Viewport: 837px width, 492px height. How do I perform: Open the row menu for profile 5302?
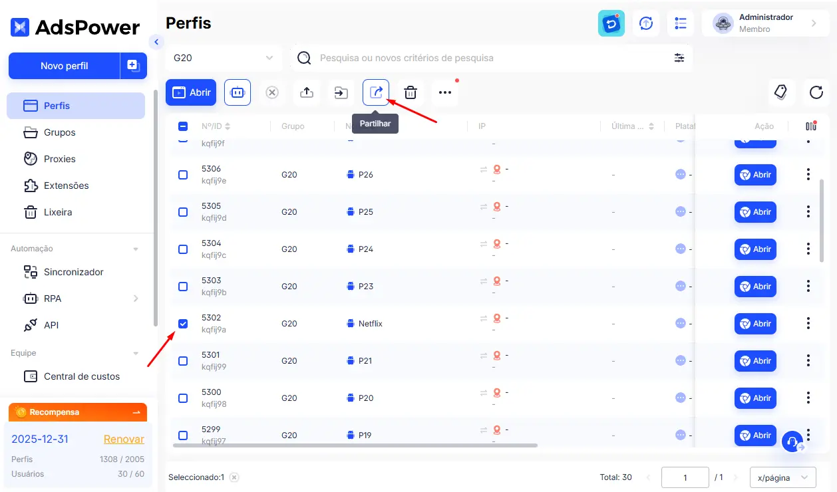[808, 323]
